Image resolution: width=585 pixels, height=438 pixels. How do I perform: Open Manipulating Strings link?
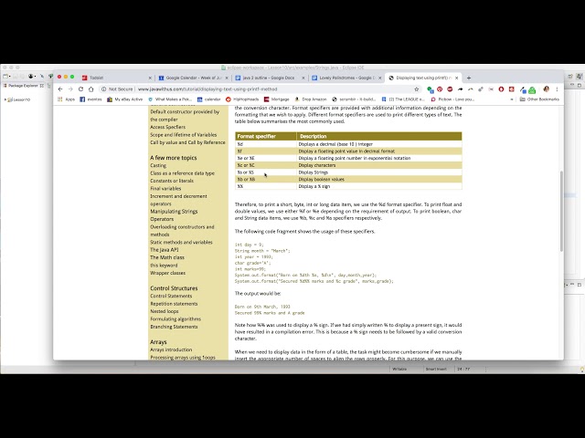coord(174,212)
